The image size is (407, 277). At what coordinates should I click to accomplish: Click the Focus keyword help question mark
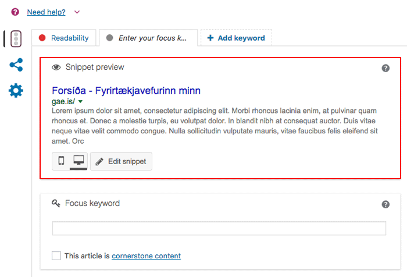click(385, 204)
